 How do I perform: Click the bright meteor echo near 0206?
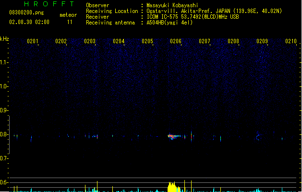coord(174,136)
